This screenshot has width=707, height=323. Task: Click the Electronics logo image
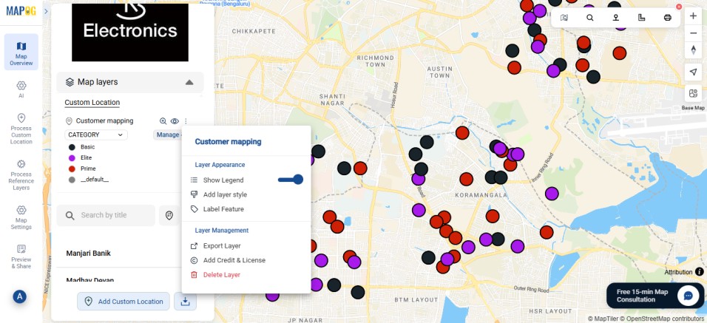tap(130, 32)
